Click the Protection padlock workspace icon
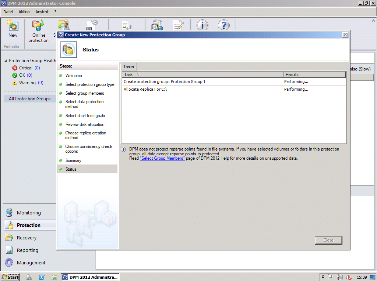 pyautogui.click(x=10, y=225)
